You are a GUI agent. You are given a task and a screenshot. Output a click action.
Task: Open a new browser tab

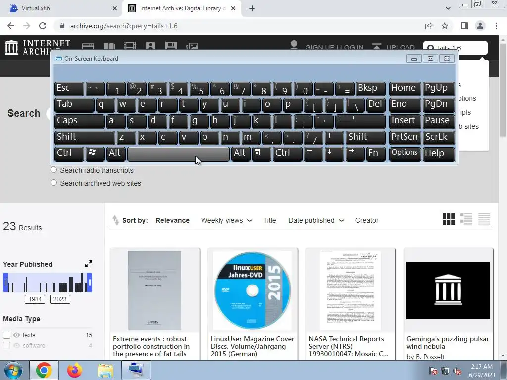tap(252, 8)
